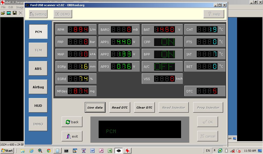Exit the scanner via exit button
The image size is (263, 154).
pos(72,136)
